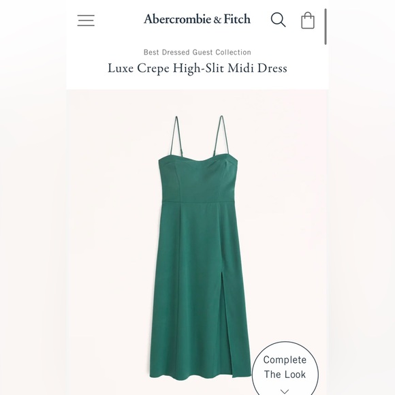Open Best Dressed Guest Collection link
This screenshot has height=395, width=395.
197,52
